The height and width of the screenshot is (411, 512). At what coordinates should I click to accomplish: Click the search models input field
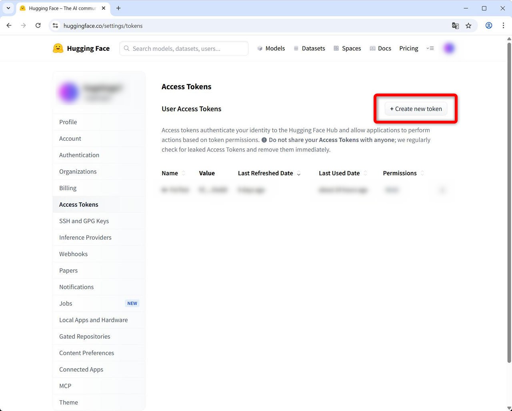[184, 48]
